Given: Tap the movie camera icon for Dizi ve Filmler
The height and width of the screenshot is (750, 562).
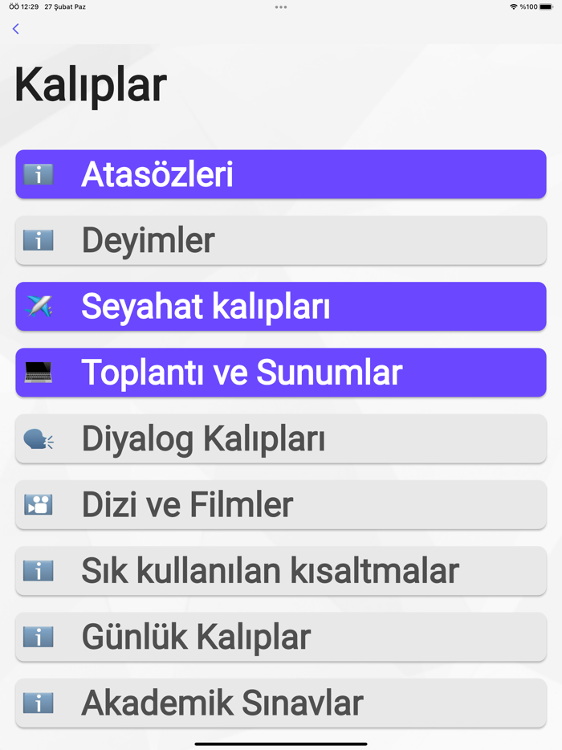Looking at the screenshot, I should pos(38,504).
